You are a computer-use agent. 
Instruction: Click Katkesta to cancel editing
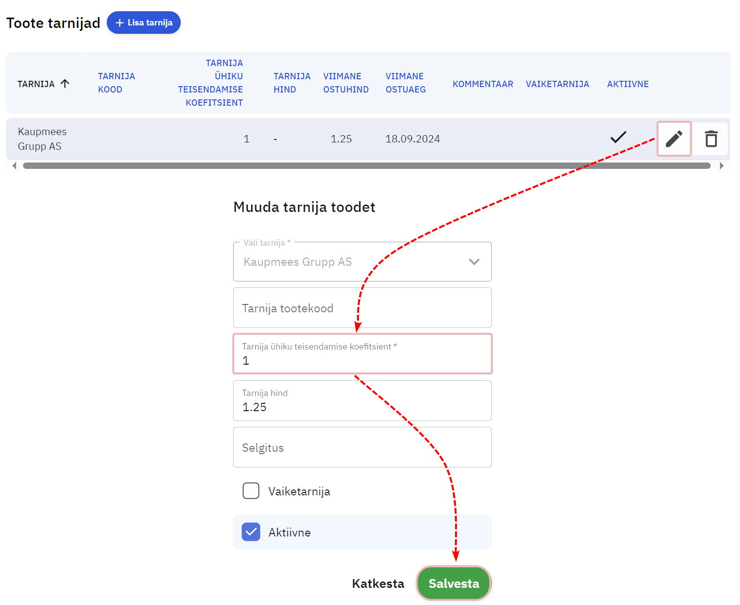click(x=378, y=583)
